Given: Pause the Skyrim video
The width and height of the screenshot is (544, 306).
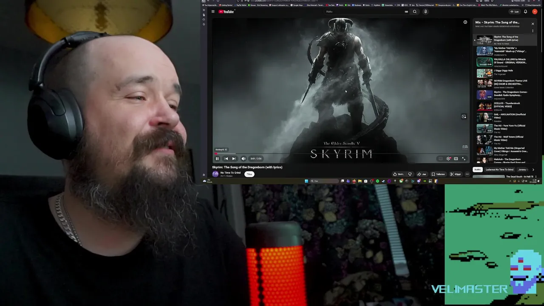Looking at the screenshot, I should coord(217,159).
